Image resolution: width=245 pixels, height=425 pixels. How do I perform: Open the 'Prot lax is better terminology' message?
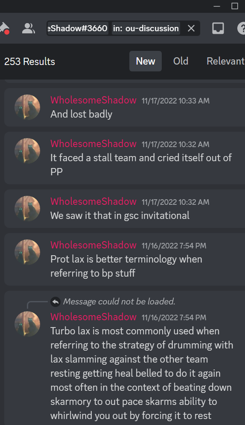(125, 259)
